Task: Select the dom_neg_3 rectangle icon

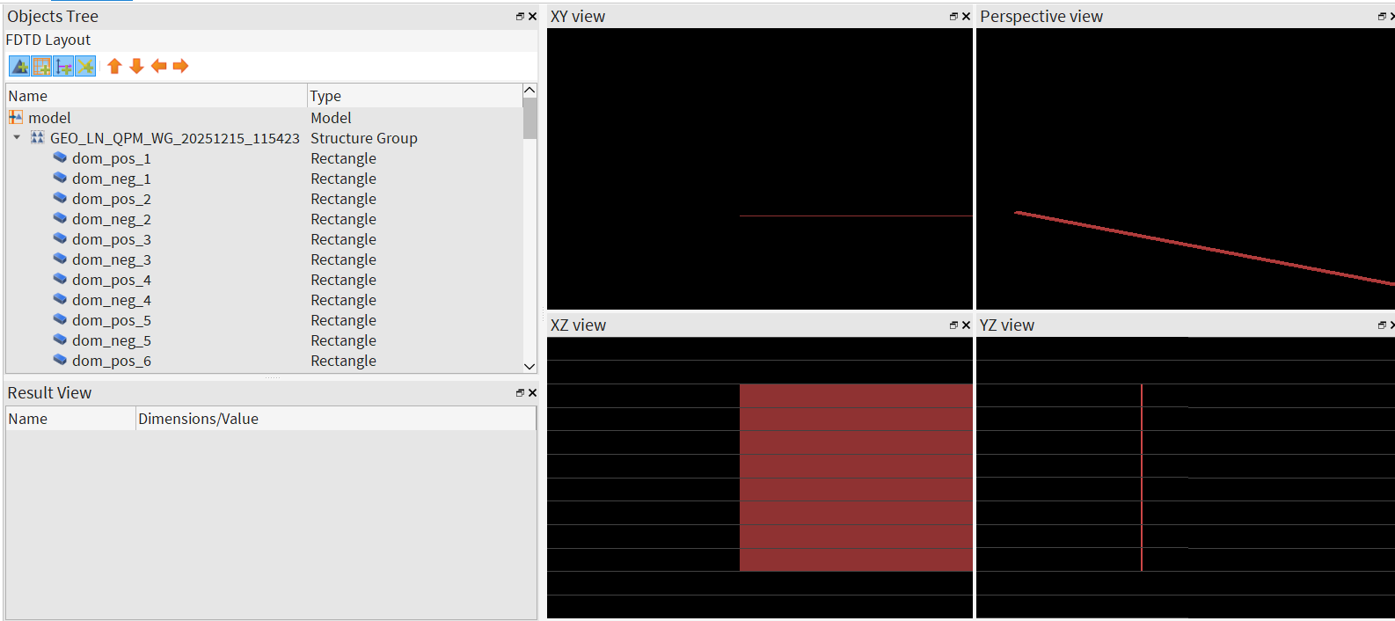Action: click(x=60, y=259)
